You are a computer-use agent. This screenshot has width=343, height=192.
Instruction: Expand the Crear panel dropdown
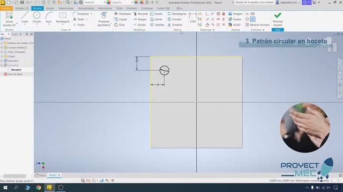pyautogui.click(x=65, y=30)
